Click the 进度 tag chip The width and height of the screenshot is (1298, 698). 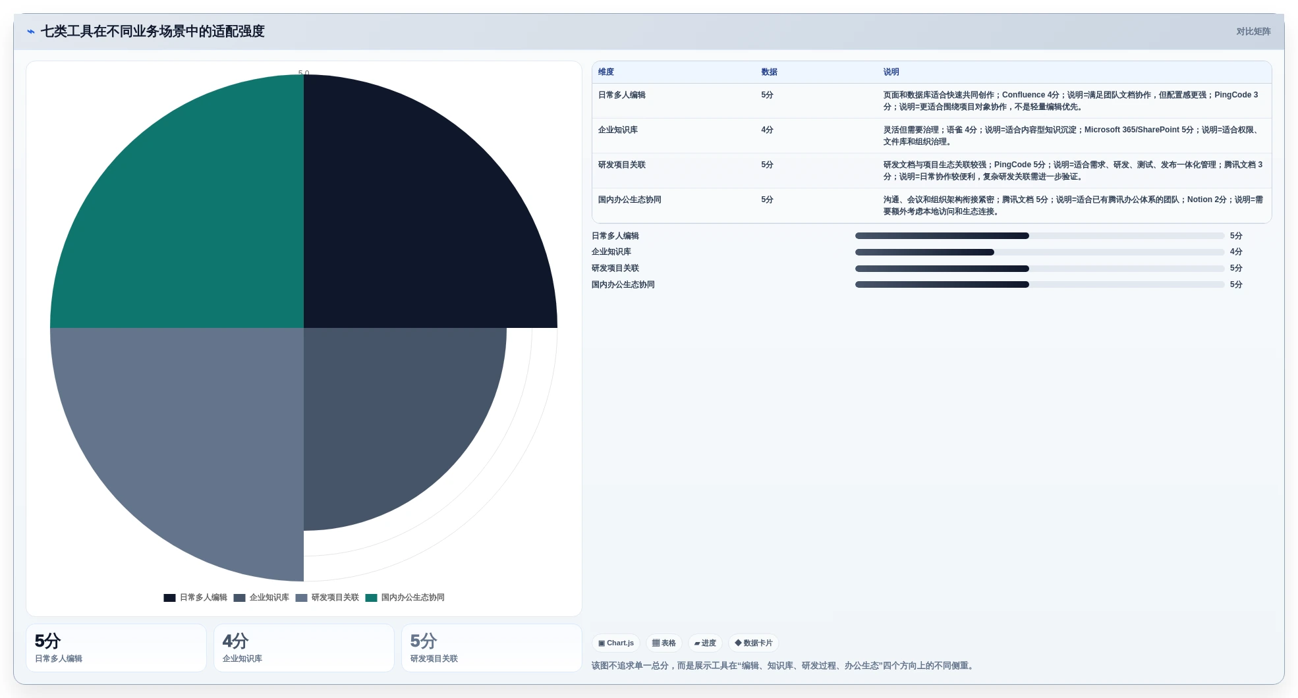[705, 643]
